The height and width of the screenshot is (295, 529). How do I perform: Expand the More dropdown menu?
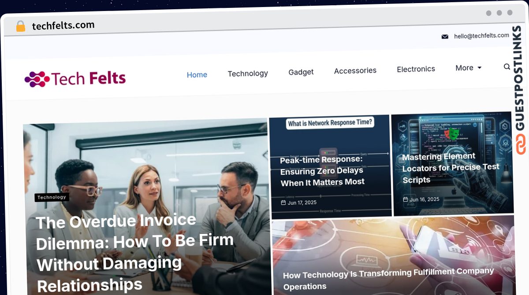(468, 68)
